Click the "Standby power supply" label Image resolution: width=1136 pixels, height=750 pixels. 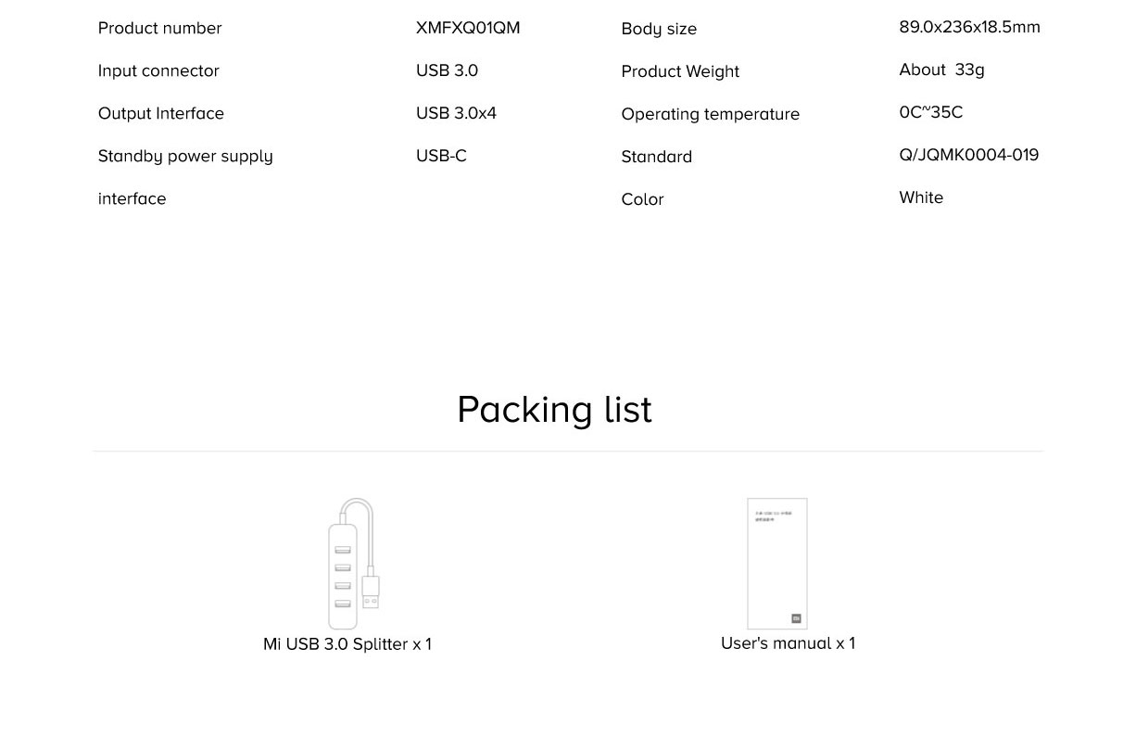pos(185,156)
